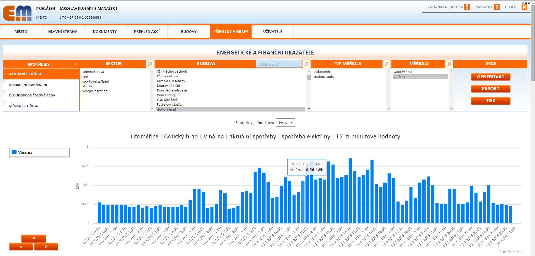
Task: Click BUDOVA list scroll up arrow
Action: 309,71
